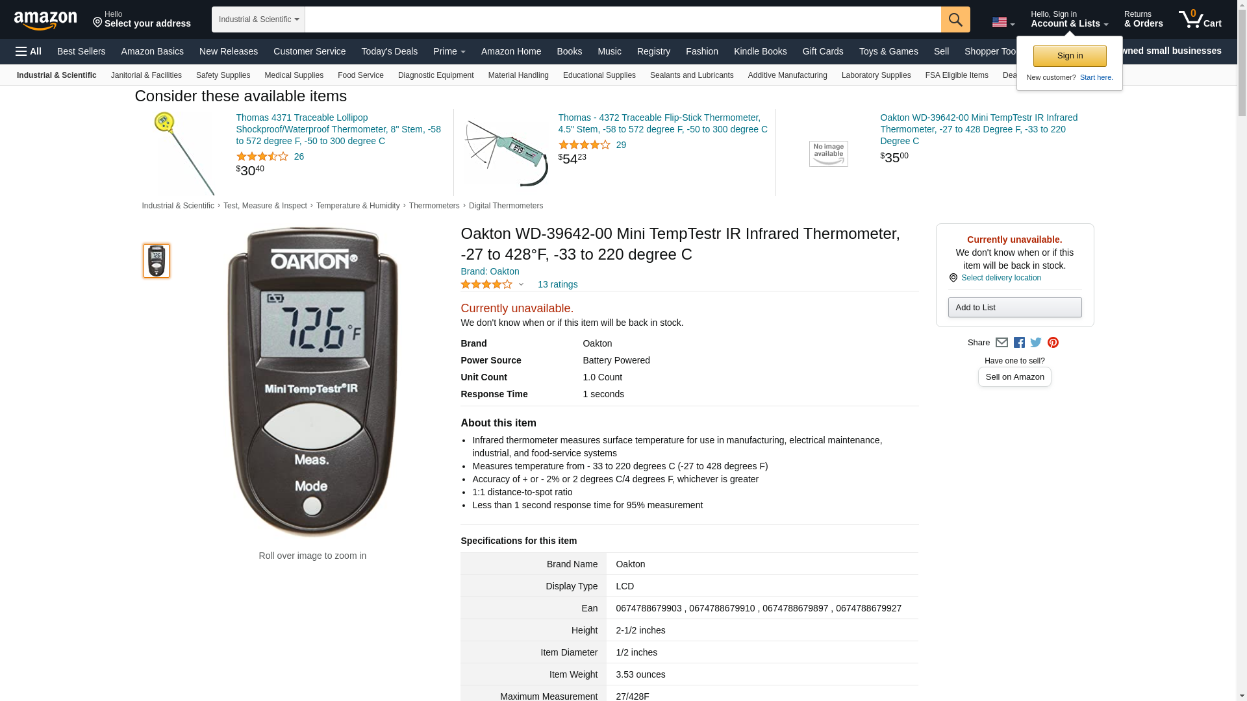Select the Oakton thermometer thumbnail image
The height and width of the screenshot is (701, 1247).
click(157, 261)
